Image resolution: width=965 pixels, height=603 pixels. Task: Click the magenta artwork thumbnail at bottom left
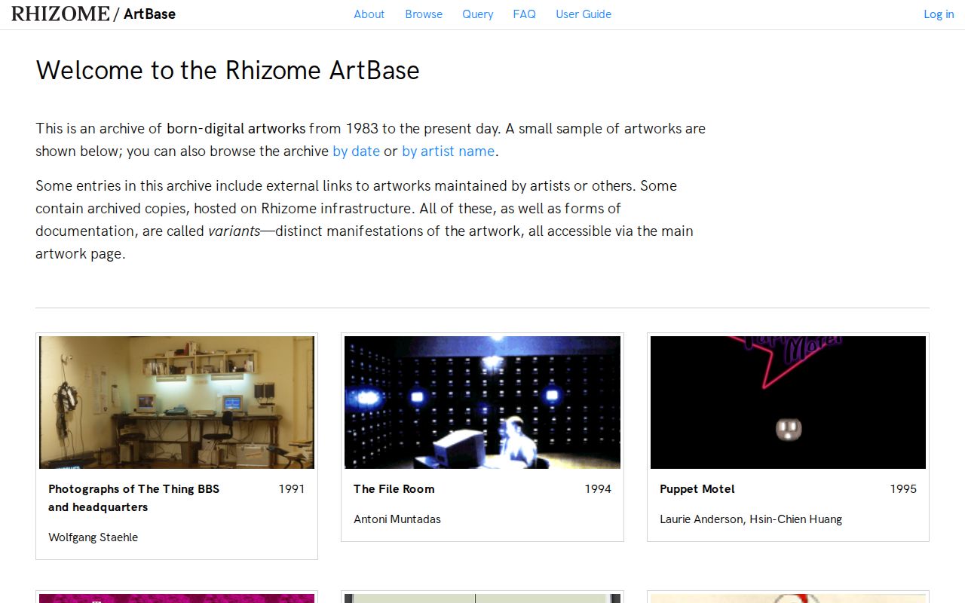pos(176,598)
